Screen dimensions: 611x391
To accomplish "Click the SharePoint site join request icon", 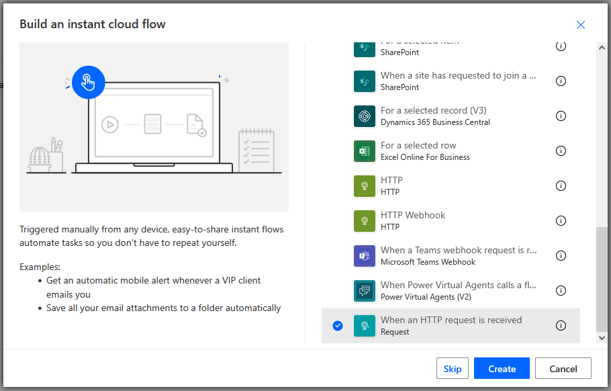I will click(365, 81).
